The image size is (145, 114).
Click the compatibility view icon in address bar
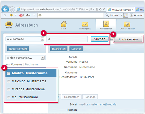(97, 9)
